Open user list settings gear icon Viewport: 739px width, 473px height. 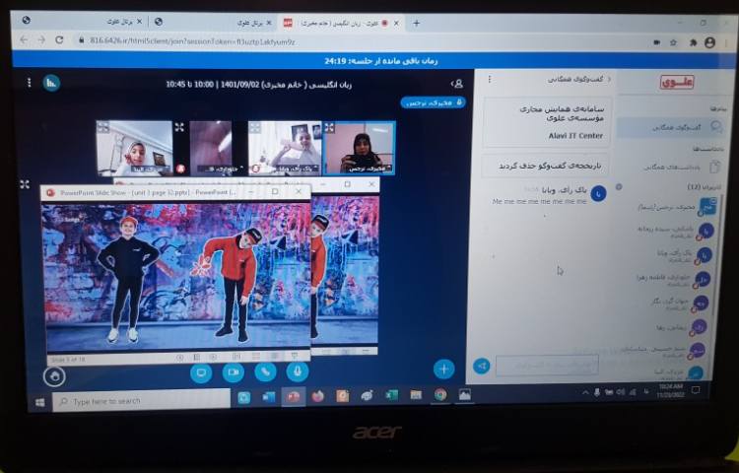(x=619, y=187)
